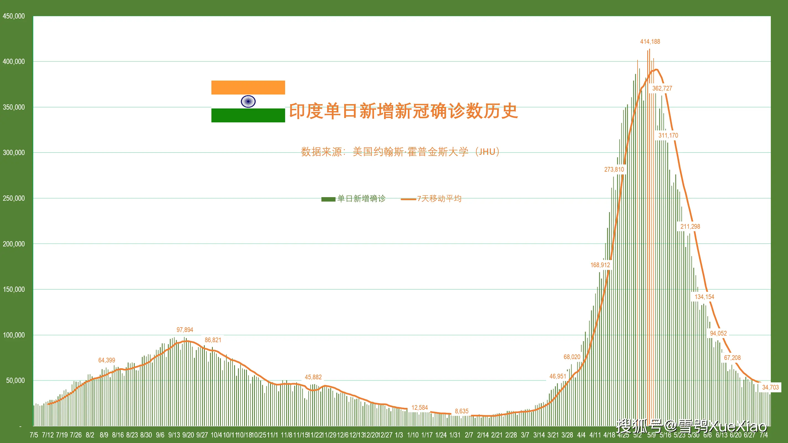
Task: Click the Sohu XueXiao watermark text
Action: tap(691, 425)
